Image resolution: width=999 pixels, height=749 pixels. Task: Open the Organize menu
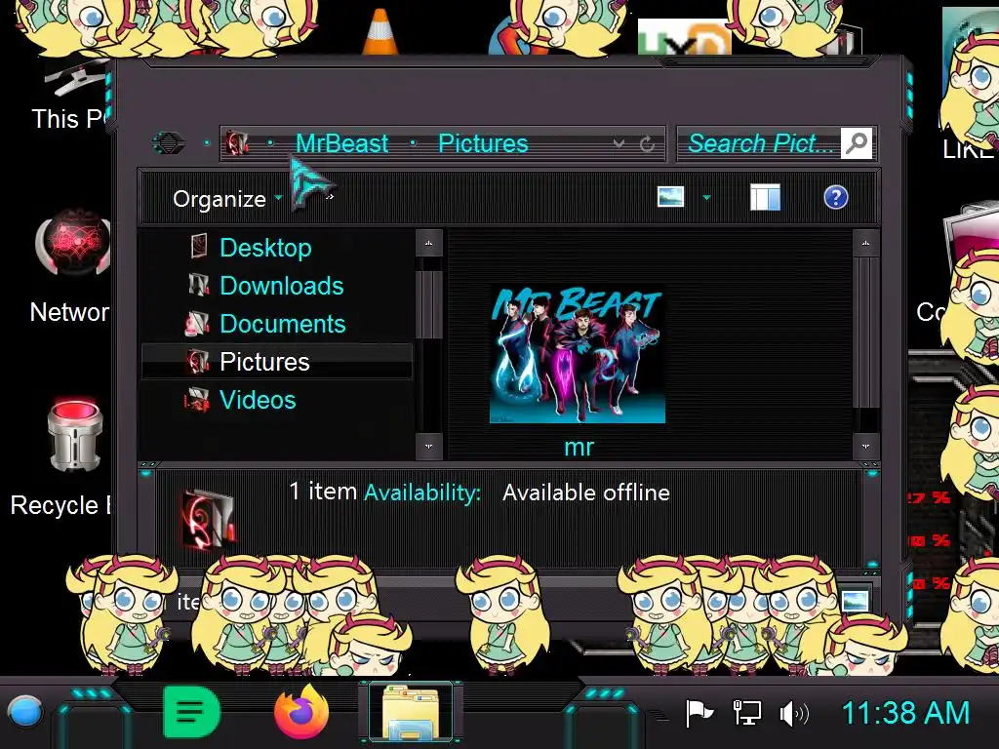pyautogui.click(x=220, y=199)
